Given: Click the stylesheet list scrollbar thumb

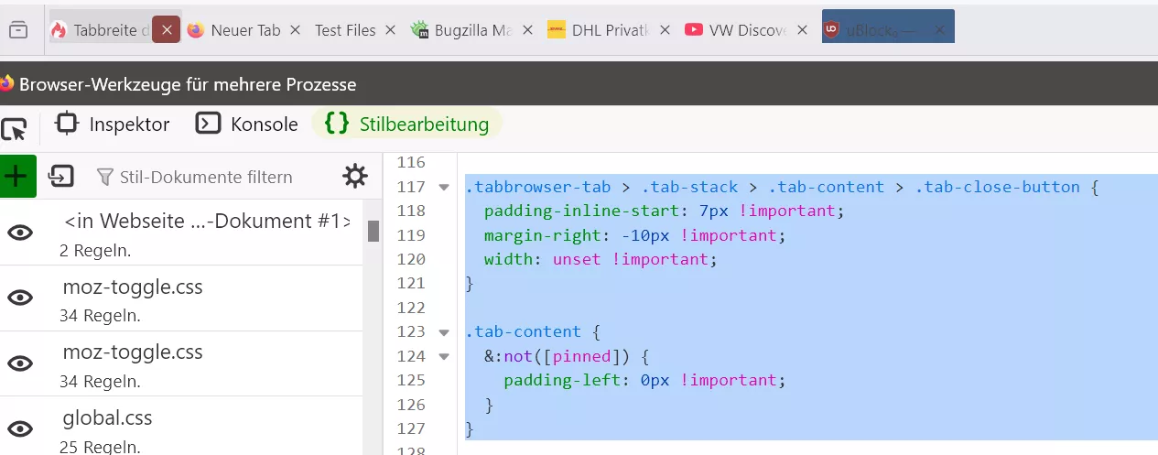Looking at the screenshot, I should (373, 231).
